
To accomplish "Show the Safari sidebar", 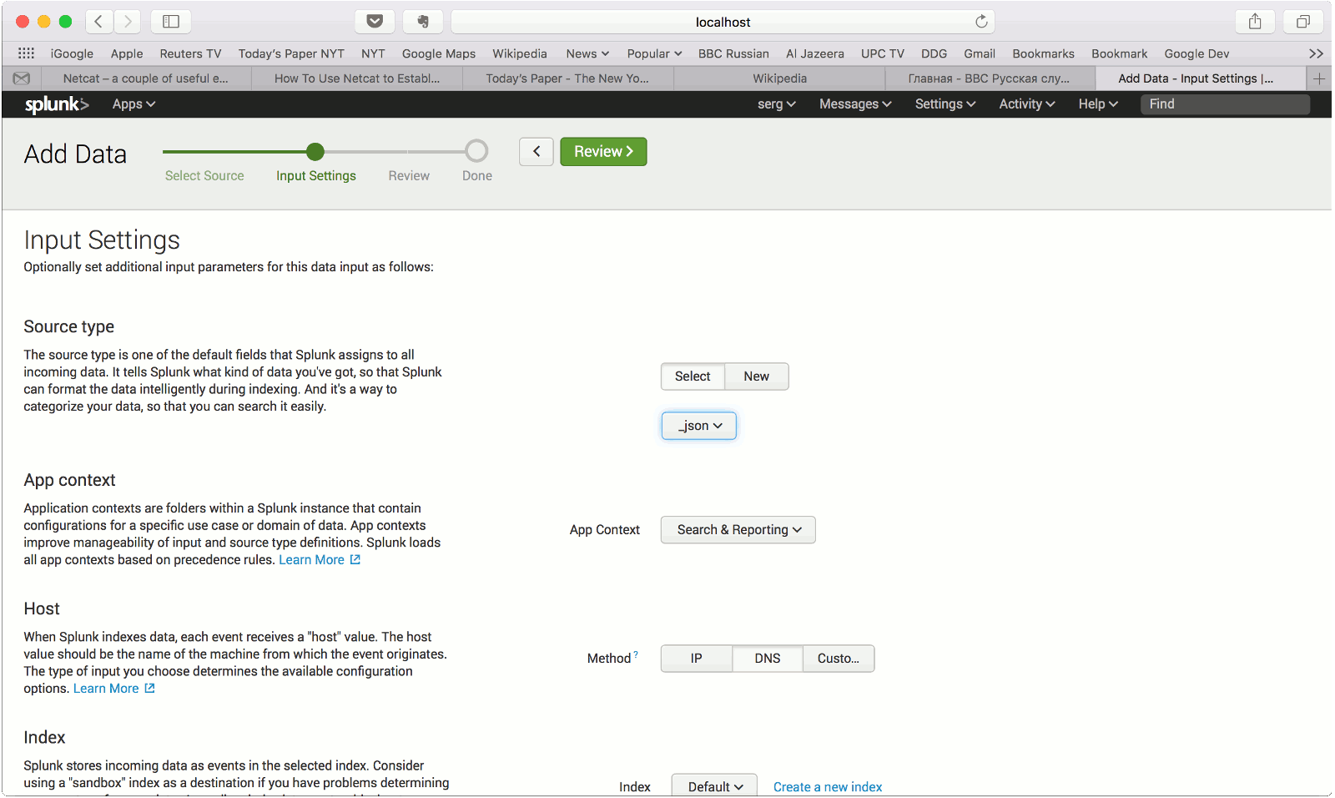I will 171,22.
